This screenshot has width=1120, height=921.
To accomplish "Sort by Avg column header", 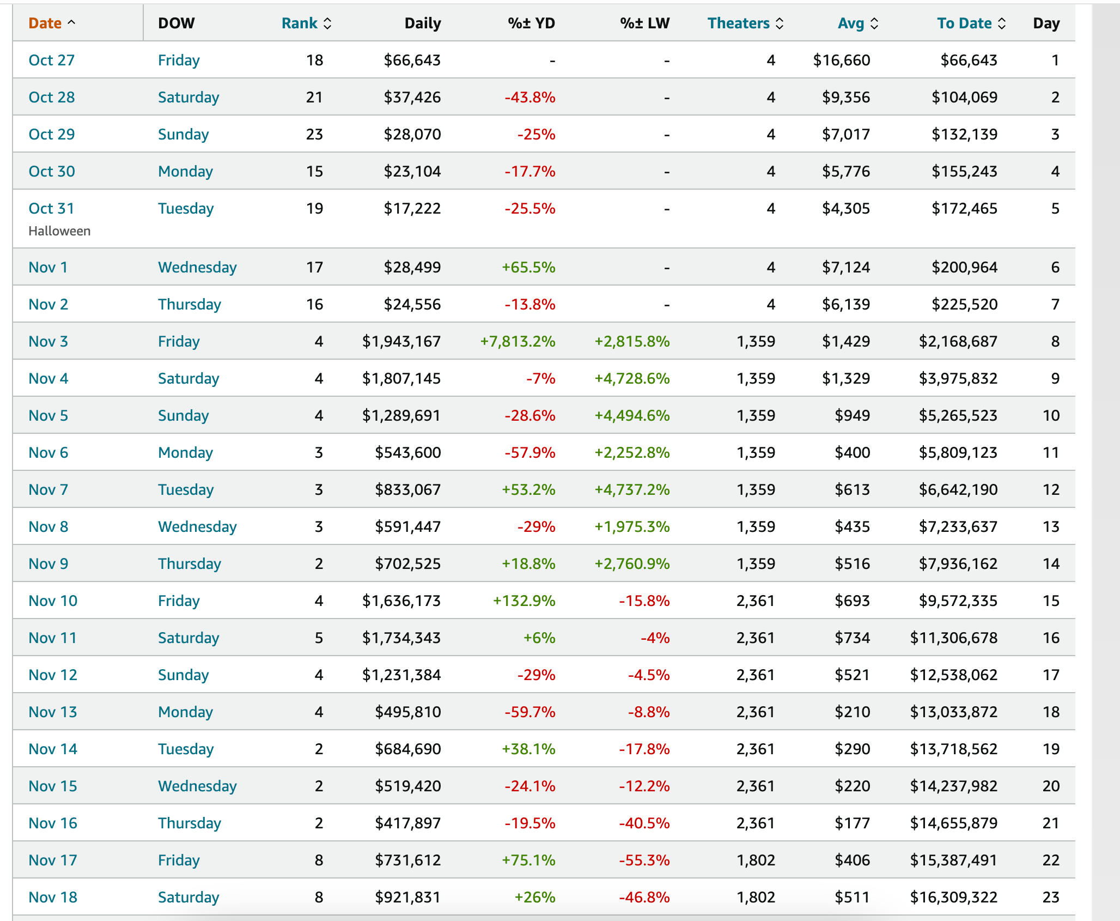I will click(x=850, y=23).
